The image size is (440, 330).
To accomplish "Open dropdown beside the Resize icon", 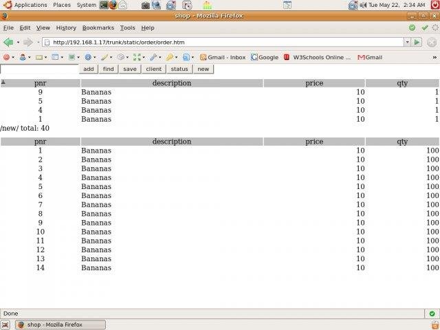I will [144, 57].
